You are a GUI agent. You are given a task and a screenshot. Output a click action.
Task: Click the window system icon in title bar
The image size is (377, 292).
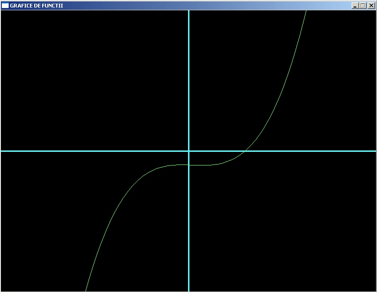(x=5, y=6)
